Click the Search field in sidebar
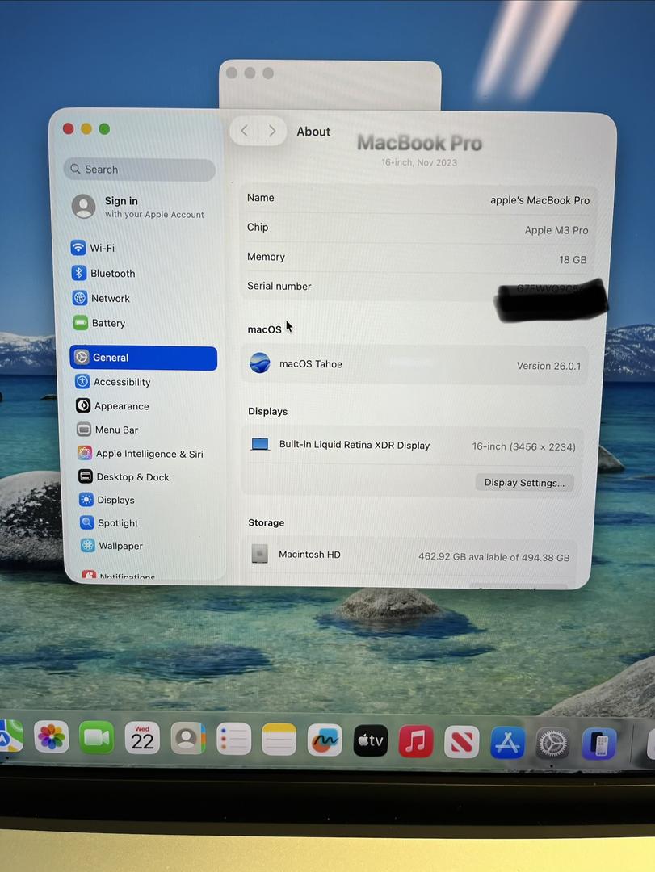The width and height of the screenshot is (655, 872). tap(140, 169)
